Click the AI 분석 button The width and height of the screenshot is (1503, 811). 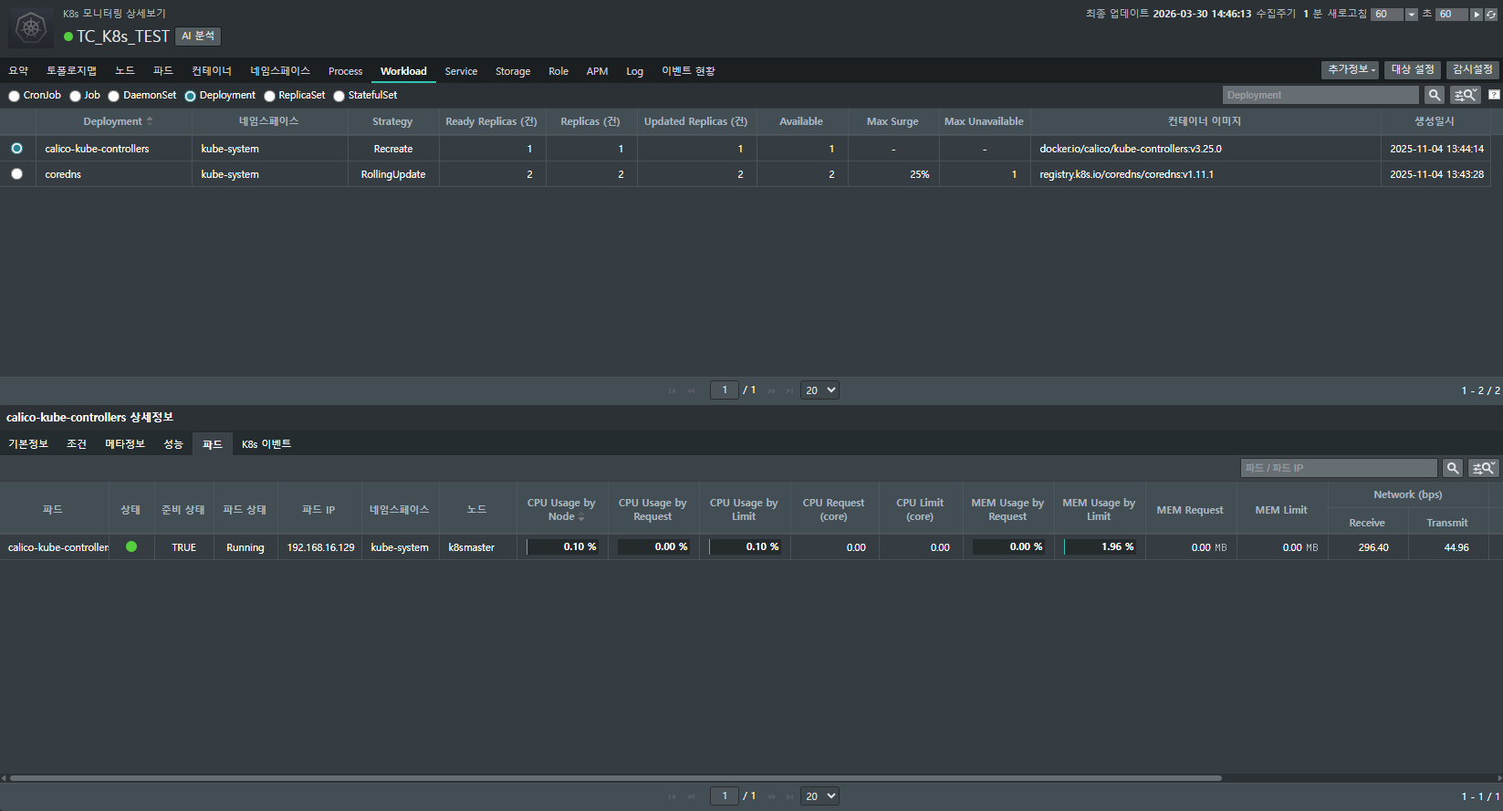coord(198,36)
